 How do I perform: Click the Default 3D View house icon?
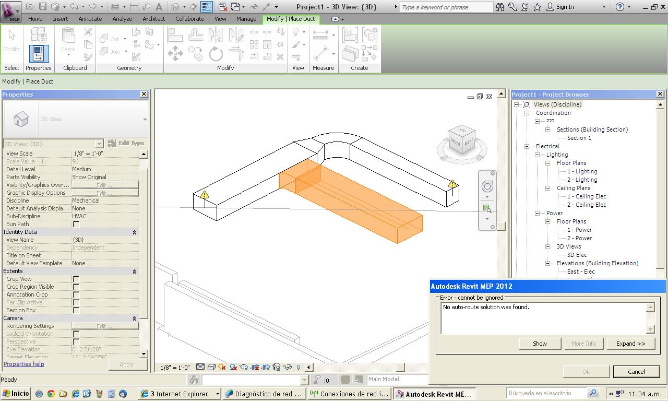point(175,7)
